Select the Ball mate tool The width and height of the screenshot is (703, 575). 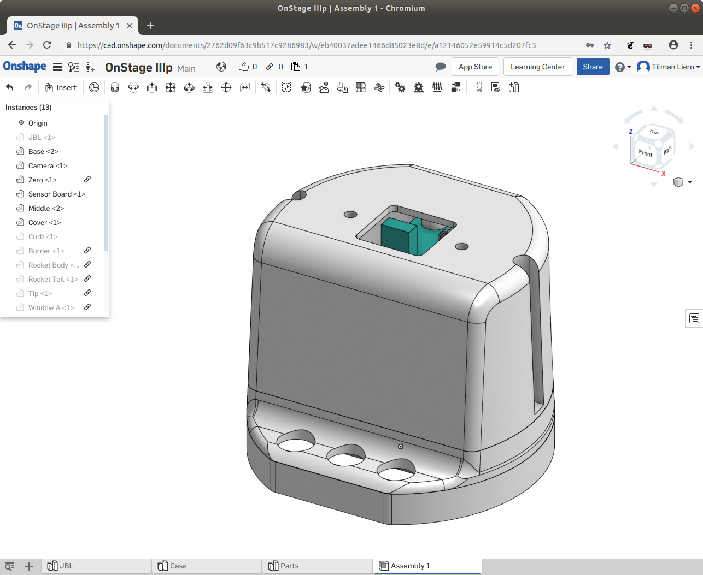pos(226,87)
